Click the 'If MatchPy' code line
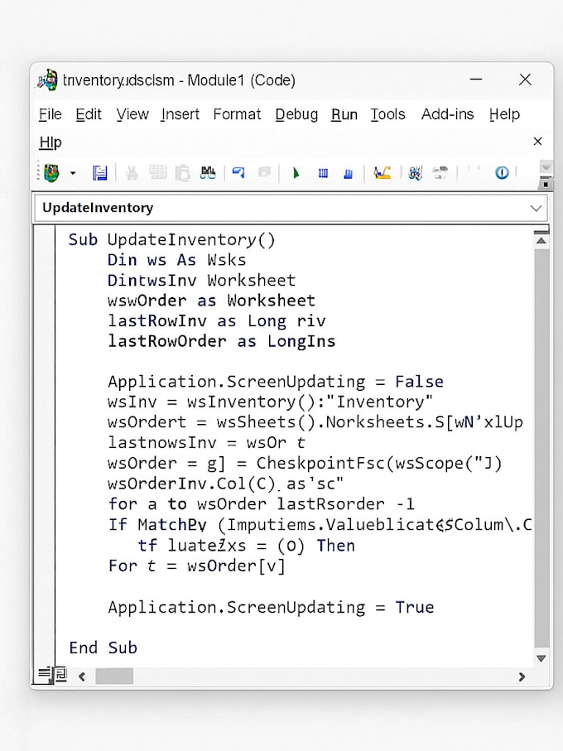Image resolution: width=563 pixels, height=751 pixels. (x=320, y=525)
